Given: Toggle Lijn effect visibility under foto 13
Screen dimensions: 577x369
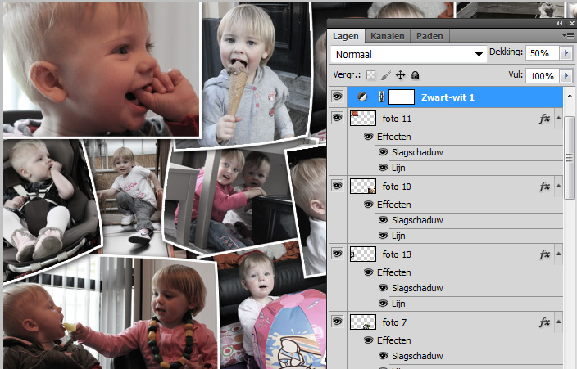Looking at the screenshot, I should [x=383, y=304].
